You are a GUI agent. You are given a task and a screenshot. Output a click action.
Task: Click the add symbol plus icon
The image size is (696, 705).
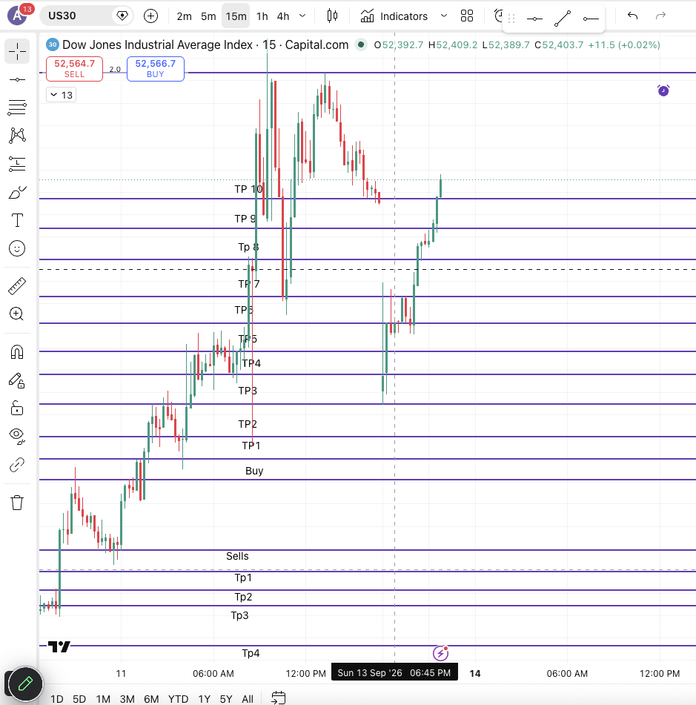(x=150, y=16)
